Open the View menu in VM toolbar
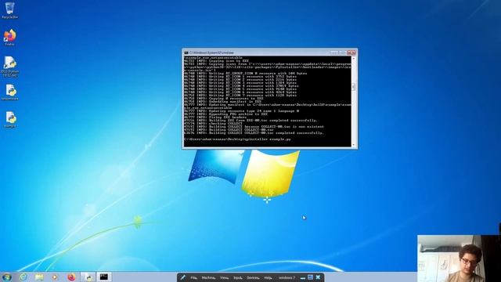The width and height of the screenshot is (501, 282). (x=225, y=278)
